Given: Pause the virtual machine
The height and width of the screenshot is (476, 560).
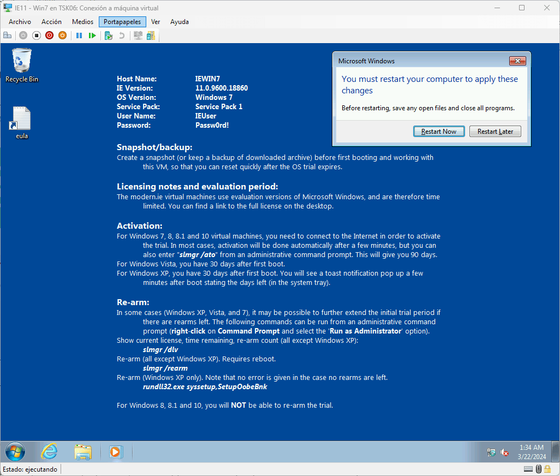Looking at the screenshot, I should point(79,35).
